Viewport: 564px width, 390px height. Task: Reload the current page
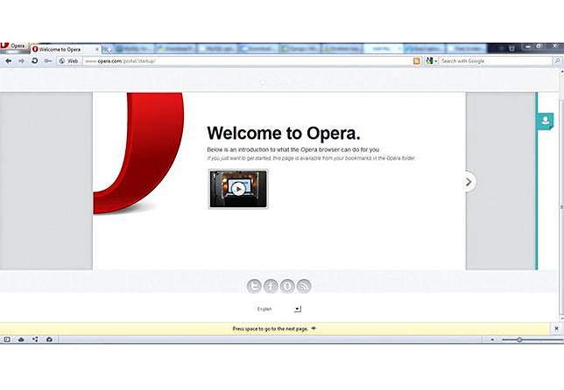pos(34,61)
